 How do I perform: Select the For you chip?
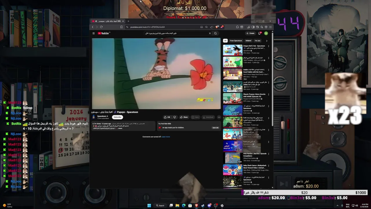point(257,41)
